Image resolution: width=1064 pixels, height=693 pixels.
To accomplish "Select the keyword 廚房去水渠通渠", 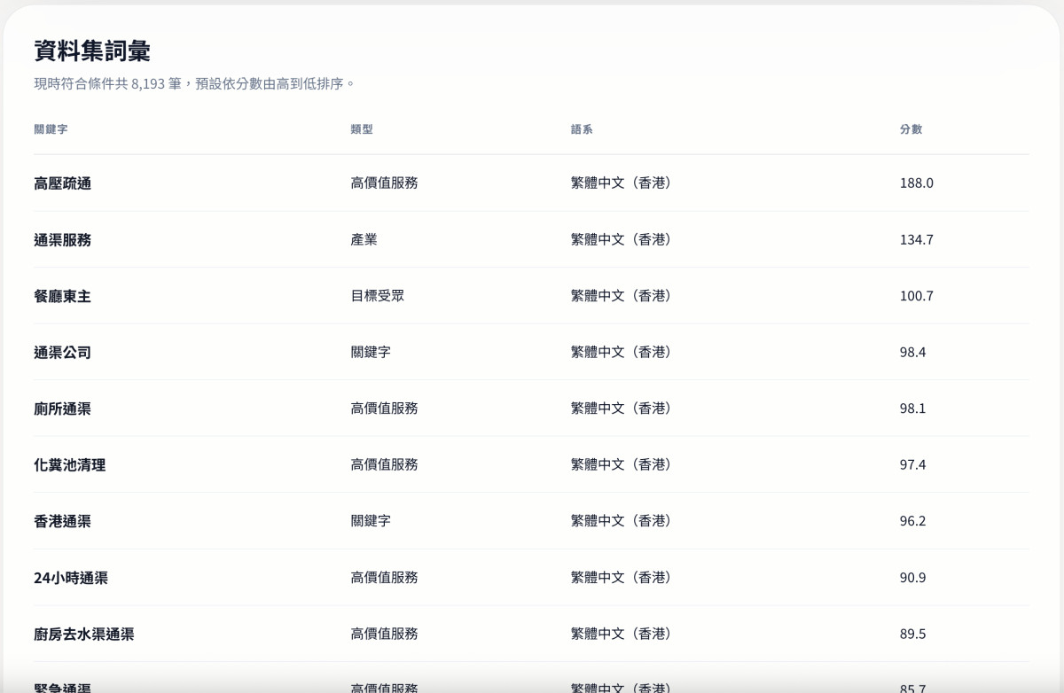I will click(x=84, y=635).
